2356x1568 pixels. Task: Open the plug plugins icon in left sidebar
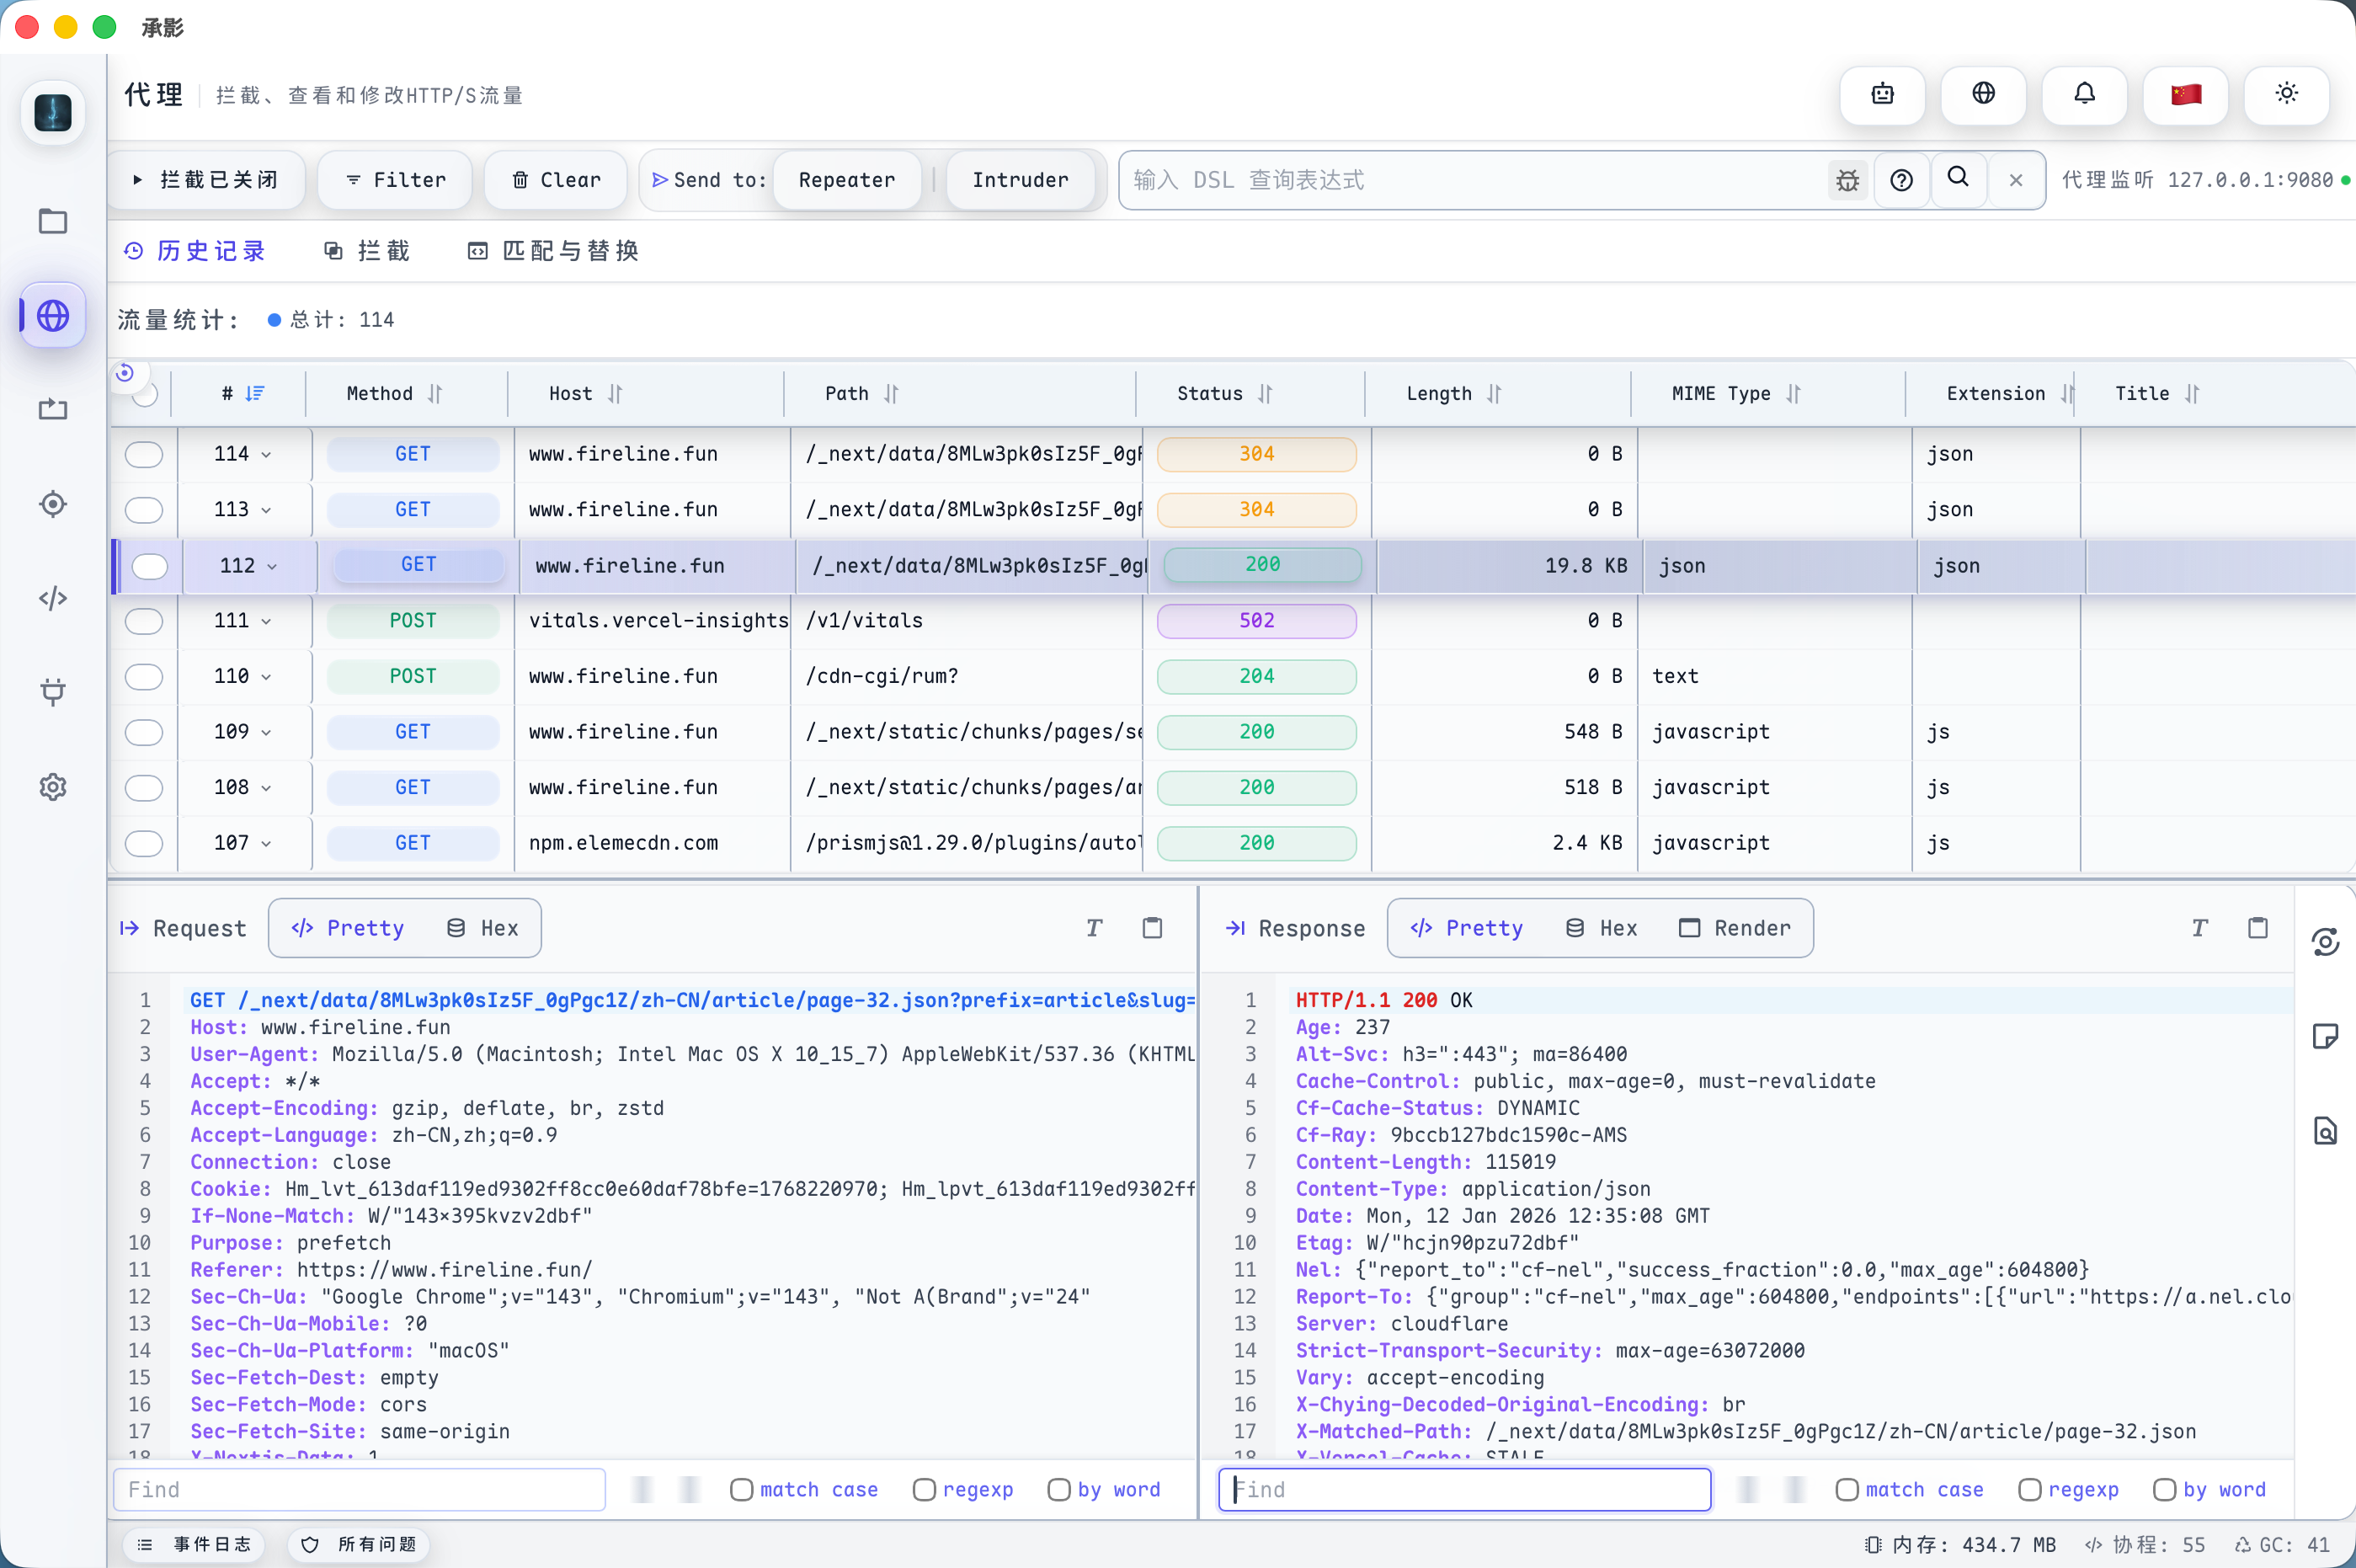tap(53, 692)
